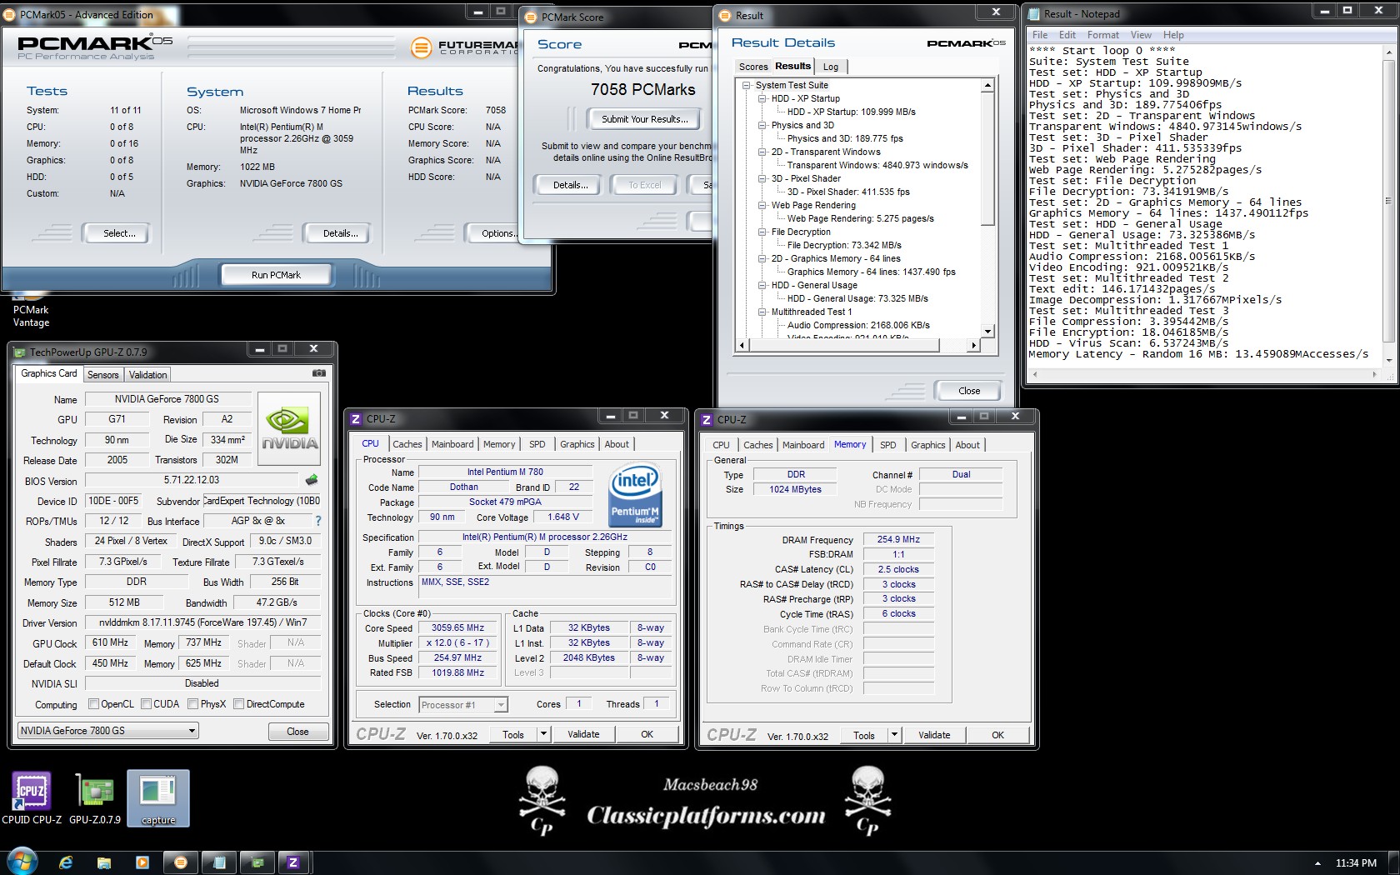
Task: Switch to the CPU-Z taskbar item
Action: click(x=293, y=862)
